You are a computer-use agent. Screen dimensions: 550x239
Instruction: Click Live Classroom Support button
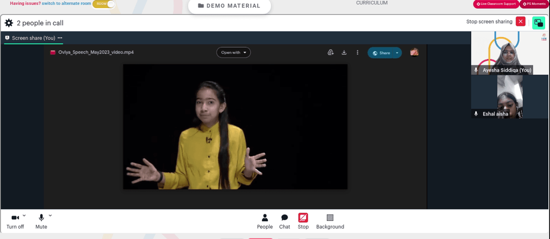[496, 4]
